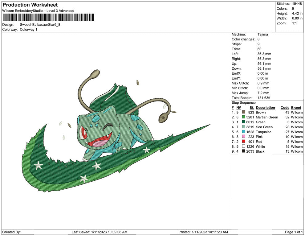The image size is (305, 235).
Task: Click the Sea Green thread swatch
Action: click(x=243, y=127)
